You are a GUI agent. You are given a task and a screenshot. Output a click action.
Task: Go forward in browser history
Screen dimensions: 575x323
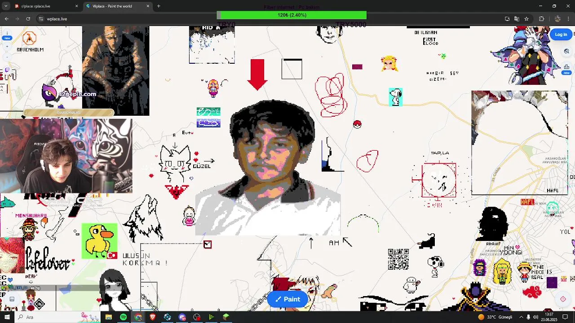click(x=17, y=19)
